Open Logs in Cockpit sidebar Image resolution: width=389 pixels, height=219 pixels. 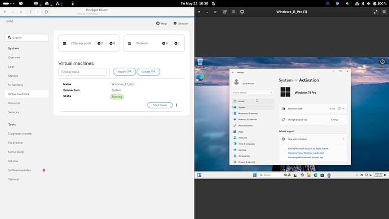pos(11,67)
